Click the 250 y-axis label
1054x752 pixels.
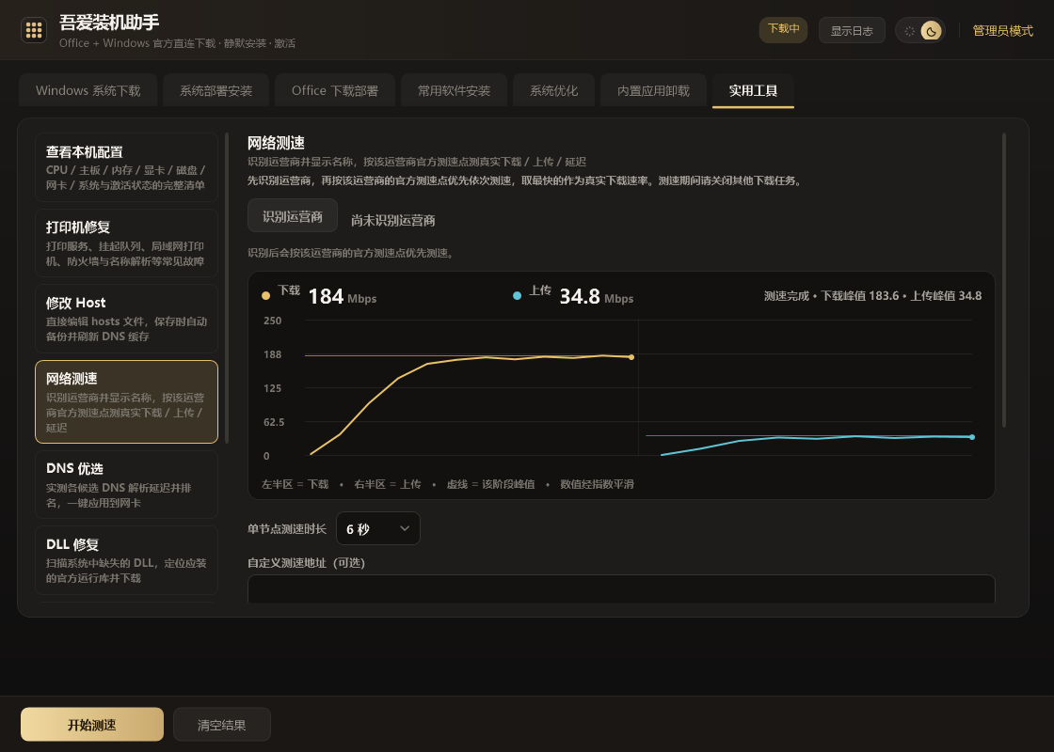click(x=272, y=321)
